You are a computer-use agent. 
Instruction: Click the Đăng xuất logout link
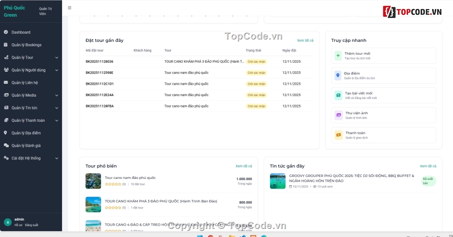[x=31, y=225]
